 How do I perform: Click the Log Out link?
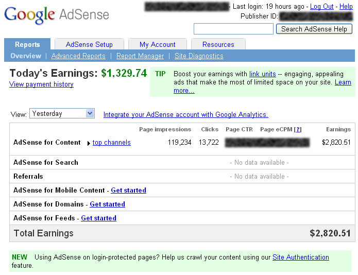coord(322,7)
